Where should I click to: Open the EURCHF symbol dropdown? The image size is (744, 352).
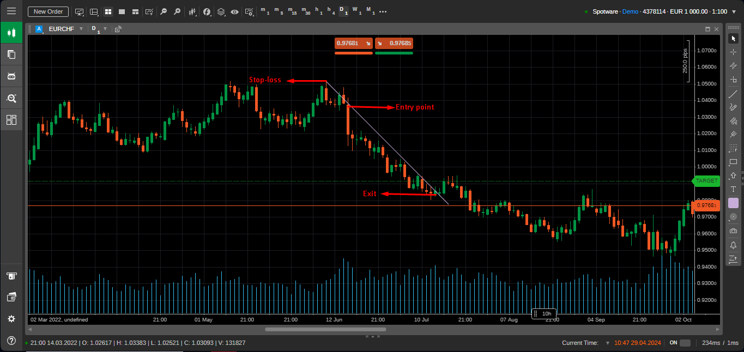click(x=81, y=29)
